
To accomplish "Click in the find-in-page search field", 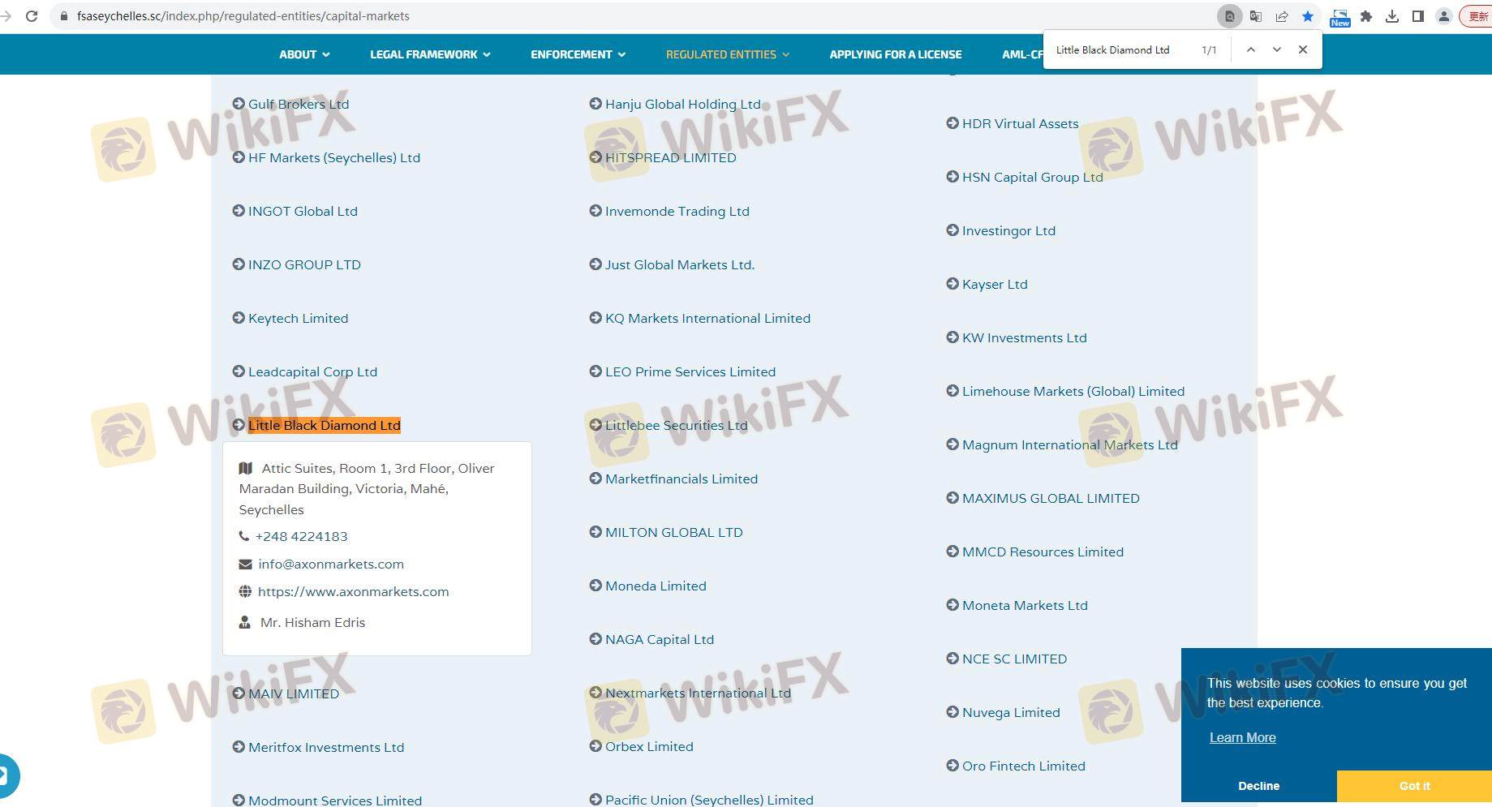I will coord(1120,49).
